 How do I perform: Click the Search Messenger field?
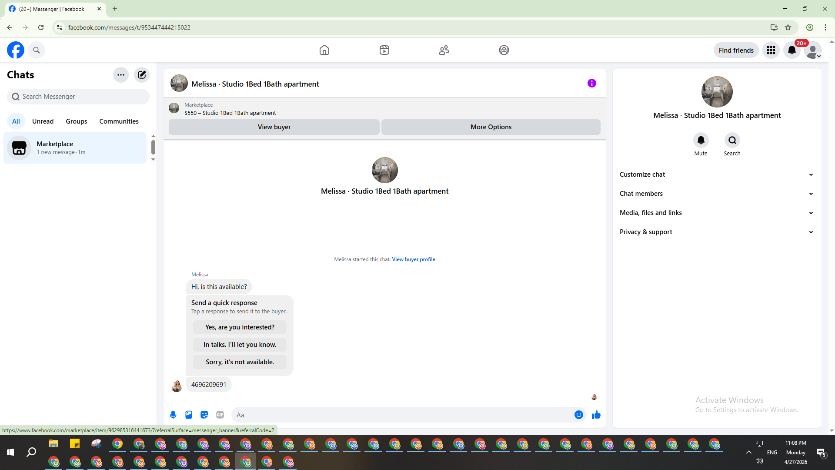tap(78, 97)
